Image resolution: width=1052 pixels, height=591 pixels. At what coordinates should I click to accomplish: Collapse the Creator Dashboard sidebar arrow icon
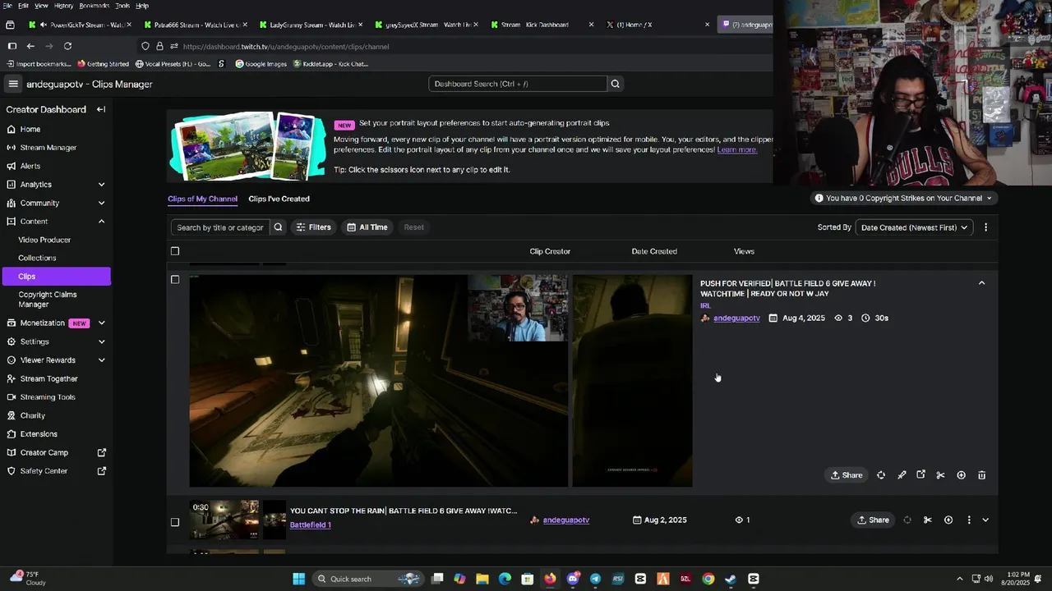tap(101, 109)
